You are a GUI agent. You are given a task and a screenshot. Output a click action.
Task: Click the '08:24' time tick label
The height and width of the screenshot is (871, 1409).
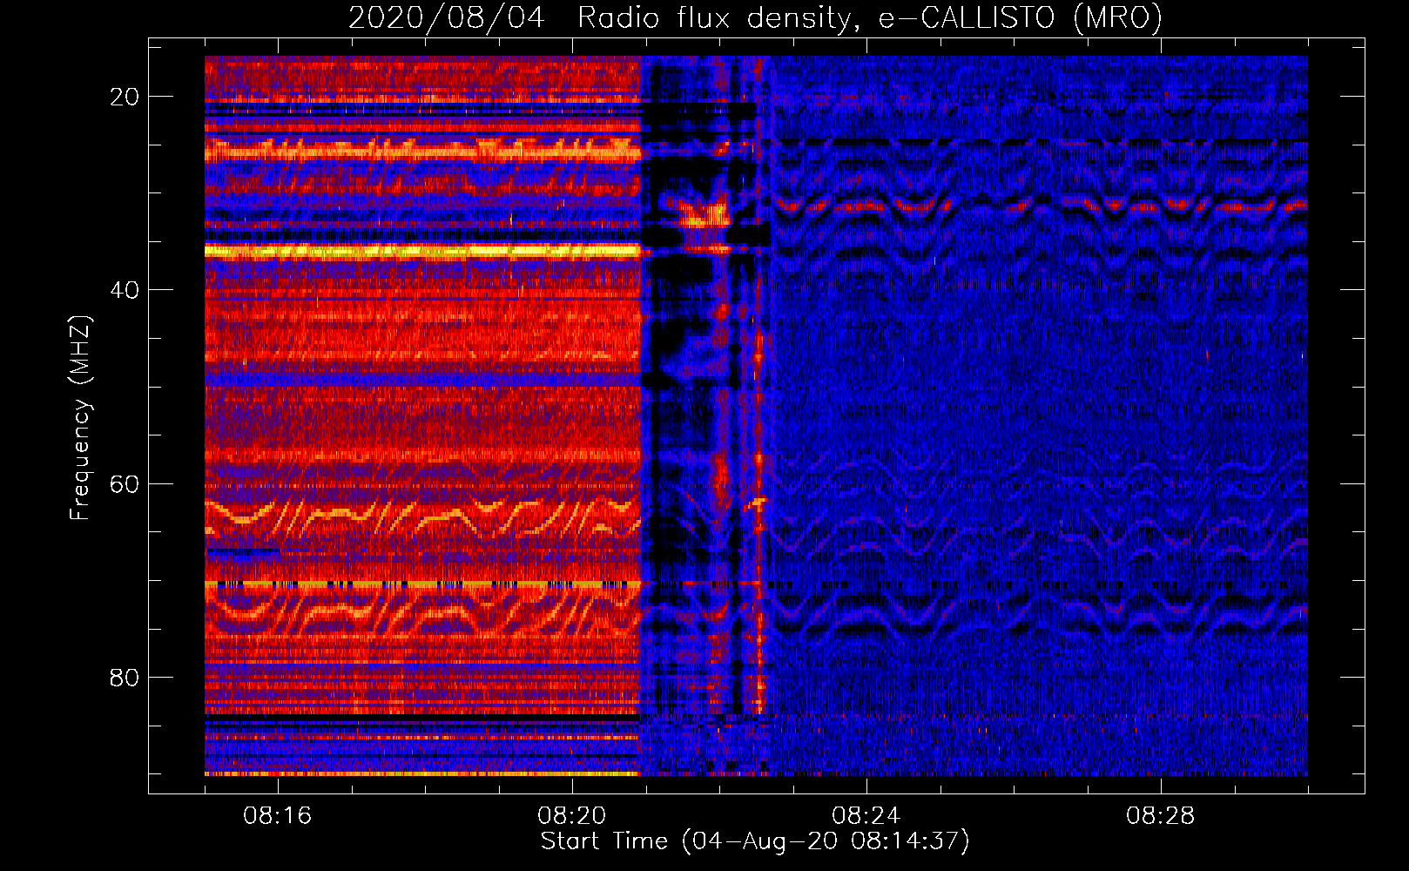[866, 816]
